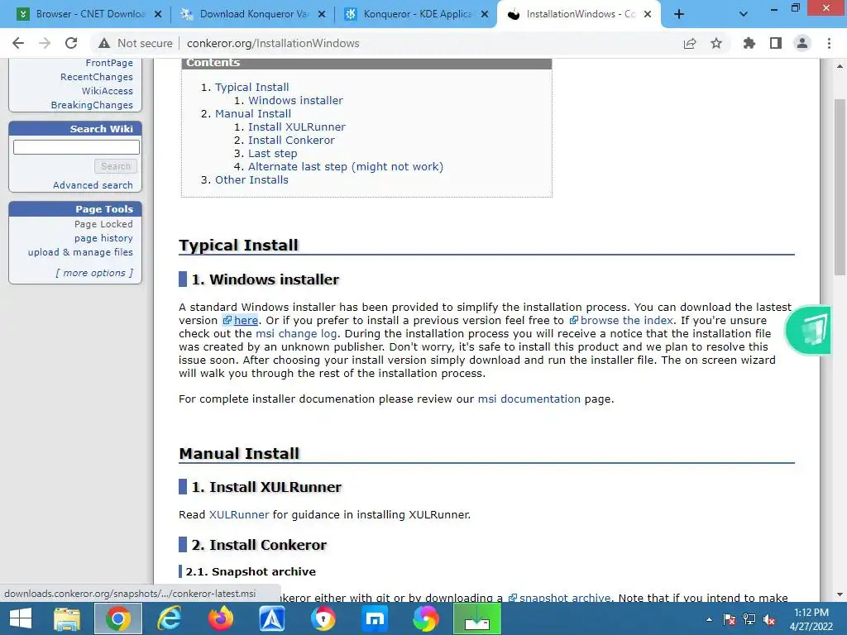Open the blue A-shaped app on taskbar
847x635 pixels.
click(x=271, y=618)
